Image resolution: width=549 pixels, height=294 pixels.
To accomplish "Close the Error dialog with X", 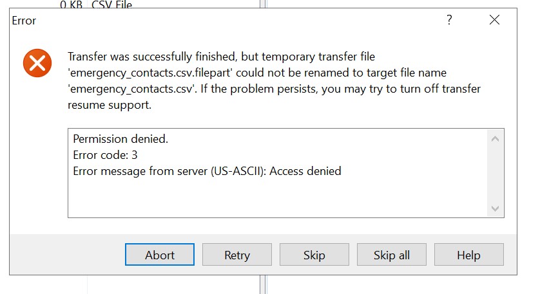I will [x=494, y=21].
